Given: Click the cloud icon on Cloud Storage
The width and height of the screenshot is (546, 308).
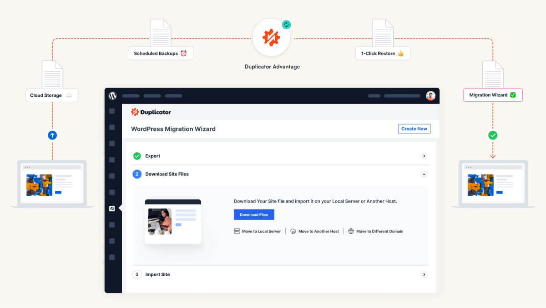Looking at the screenshot, I should pos(69,95).
